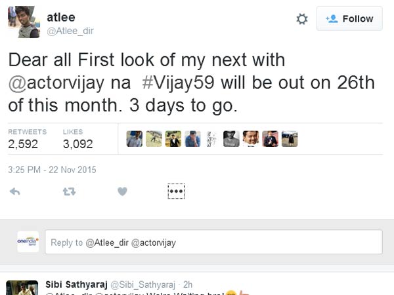
Task: Retweet this tweet using the retweet icon
Action: (x=68, y=191)
